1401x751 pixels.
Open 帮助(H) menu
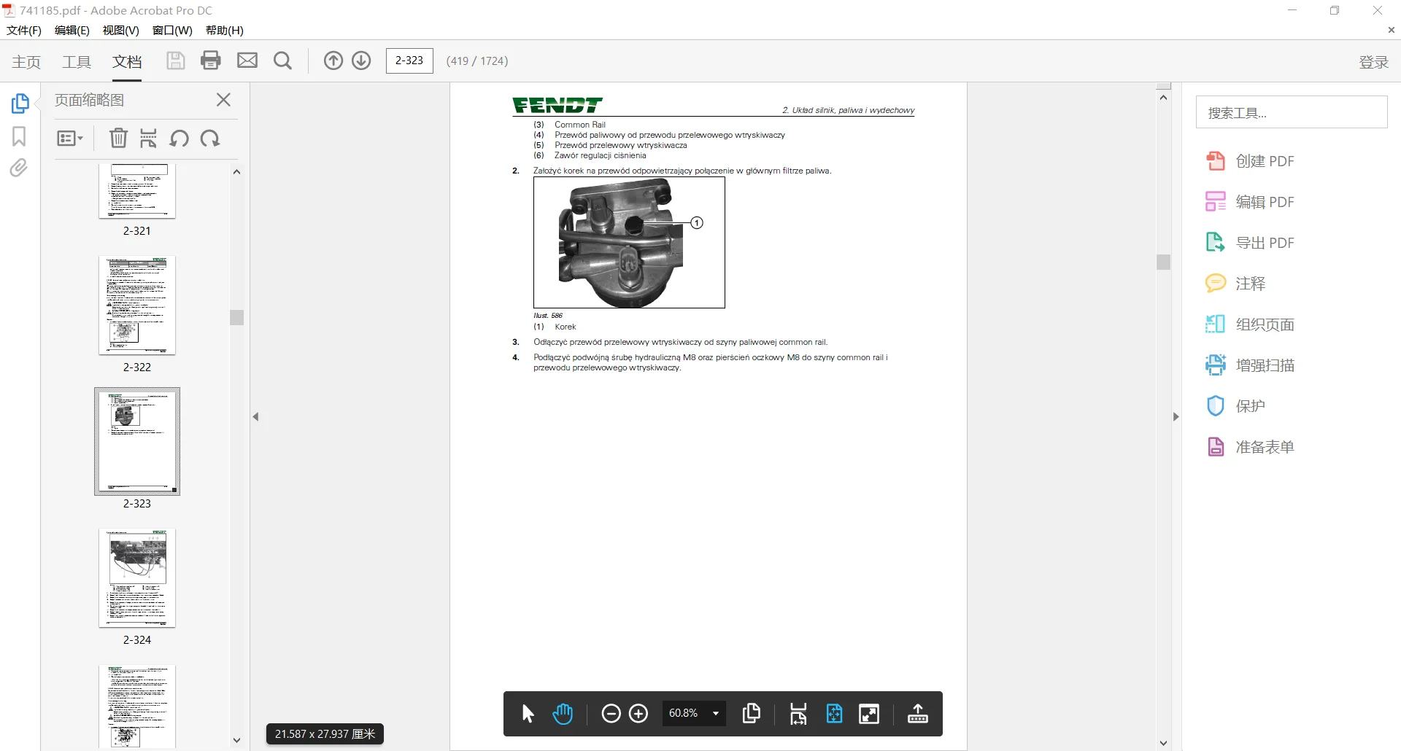tap(225, 30)
